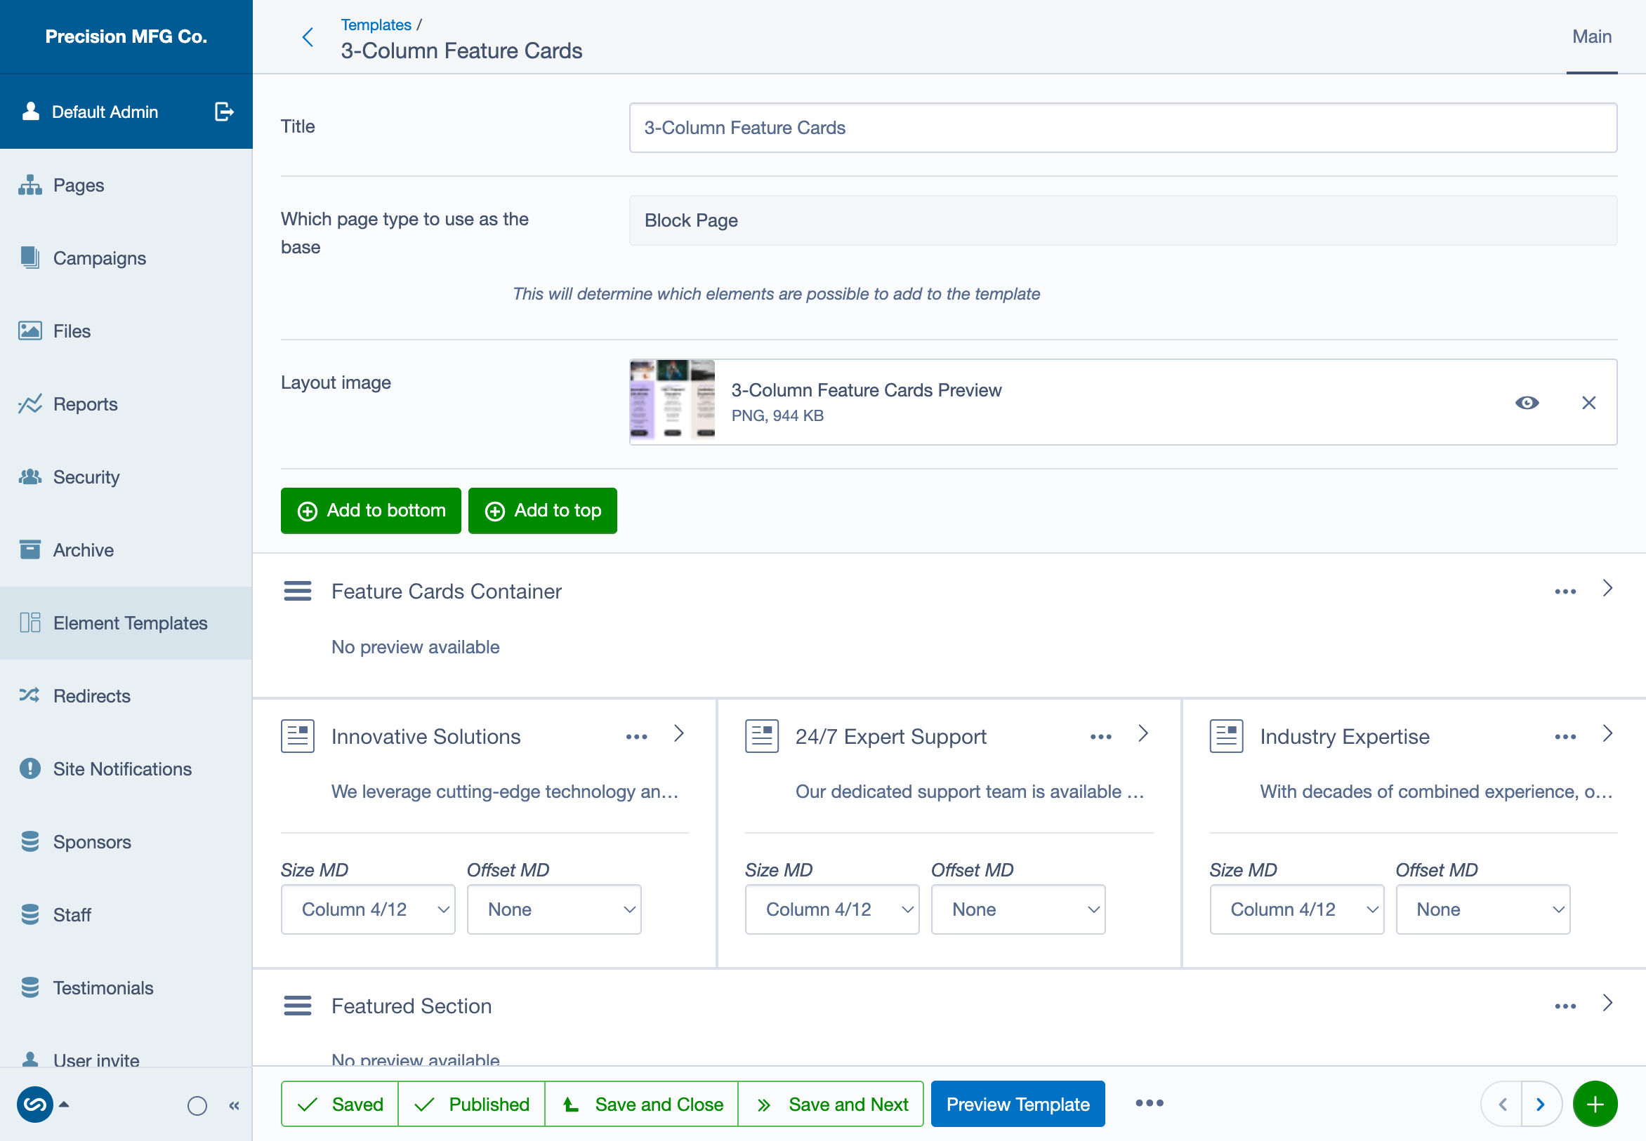1646x1141 pixels.
Task: Click Save and Next
Action: pos(831,1104)
